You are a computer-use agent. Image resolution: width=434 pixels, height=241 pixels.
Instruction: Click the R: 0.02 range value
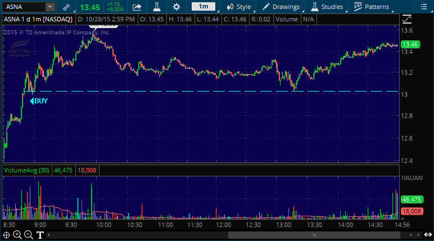point(261,19)
